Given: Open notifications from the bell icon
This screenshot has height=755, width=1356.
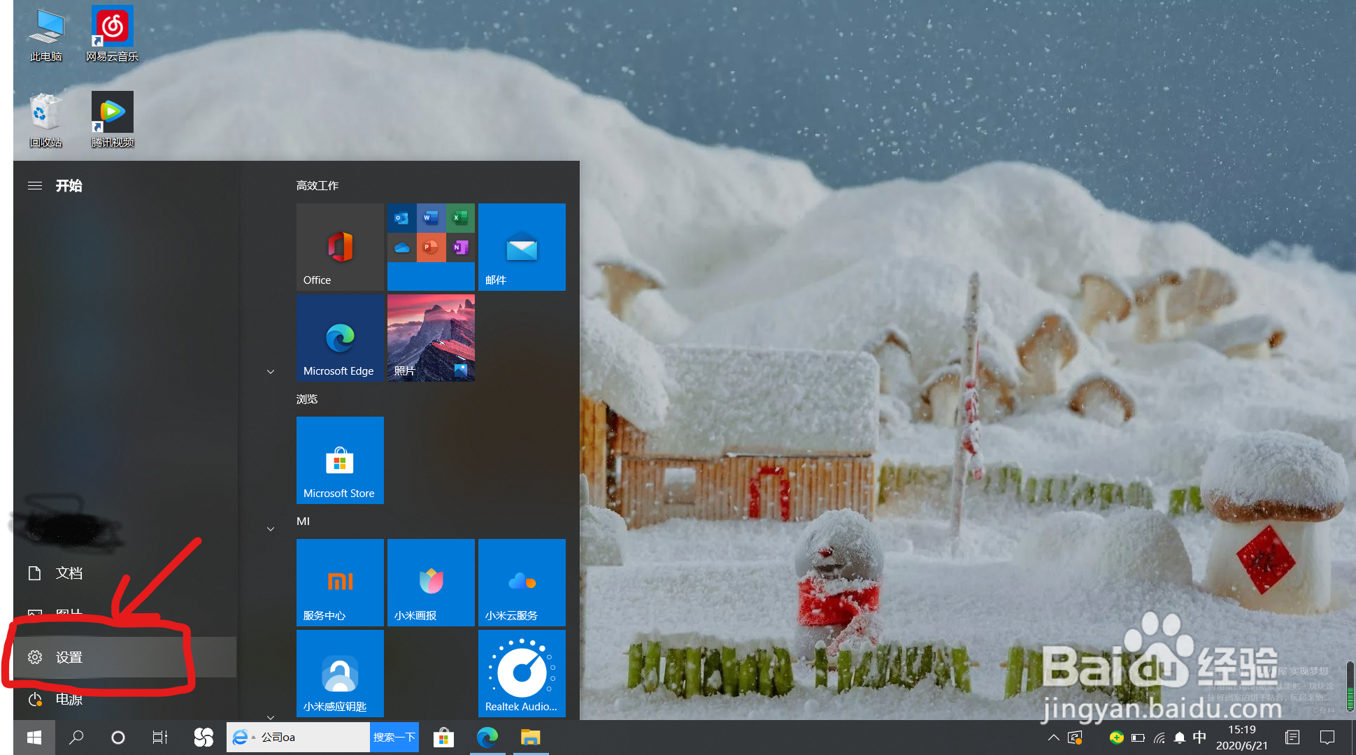Looking at the screenshot, I should tap(1180, 737).
